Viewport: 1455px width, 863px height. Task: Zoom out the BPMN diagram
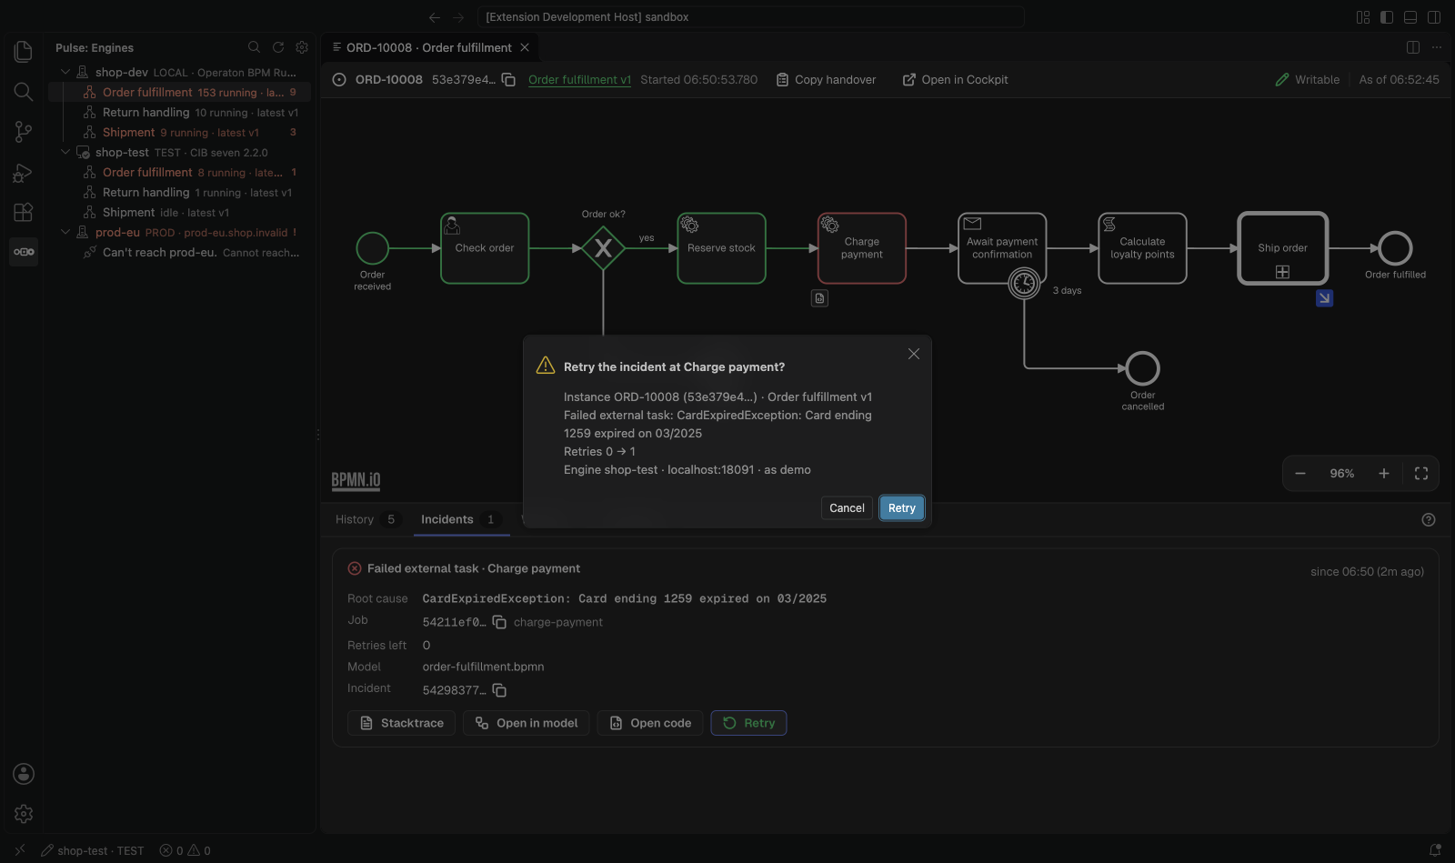point(1300,474)
